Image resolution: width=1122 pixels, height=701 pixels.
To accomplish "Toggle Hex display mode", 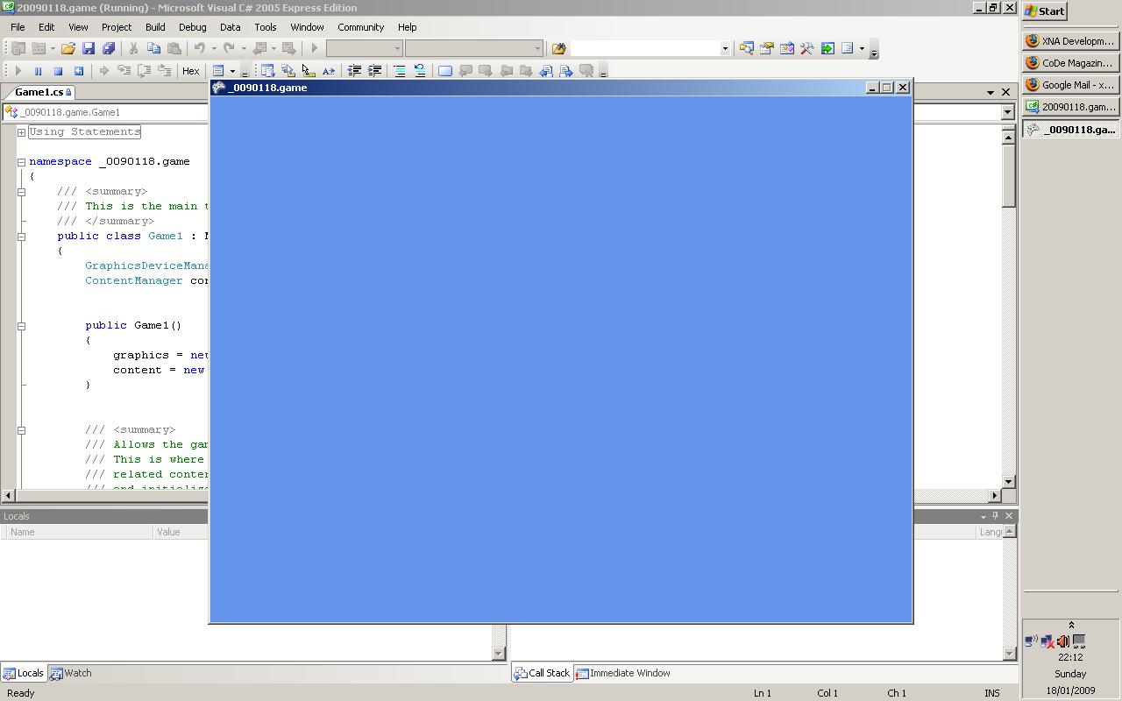I will pos(190,71).
